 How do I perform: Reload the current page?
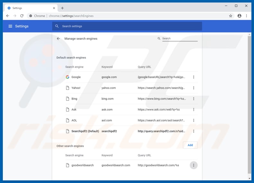pos(22,16)
